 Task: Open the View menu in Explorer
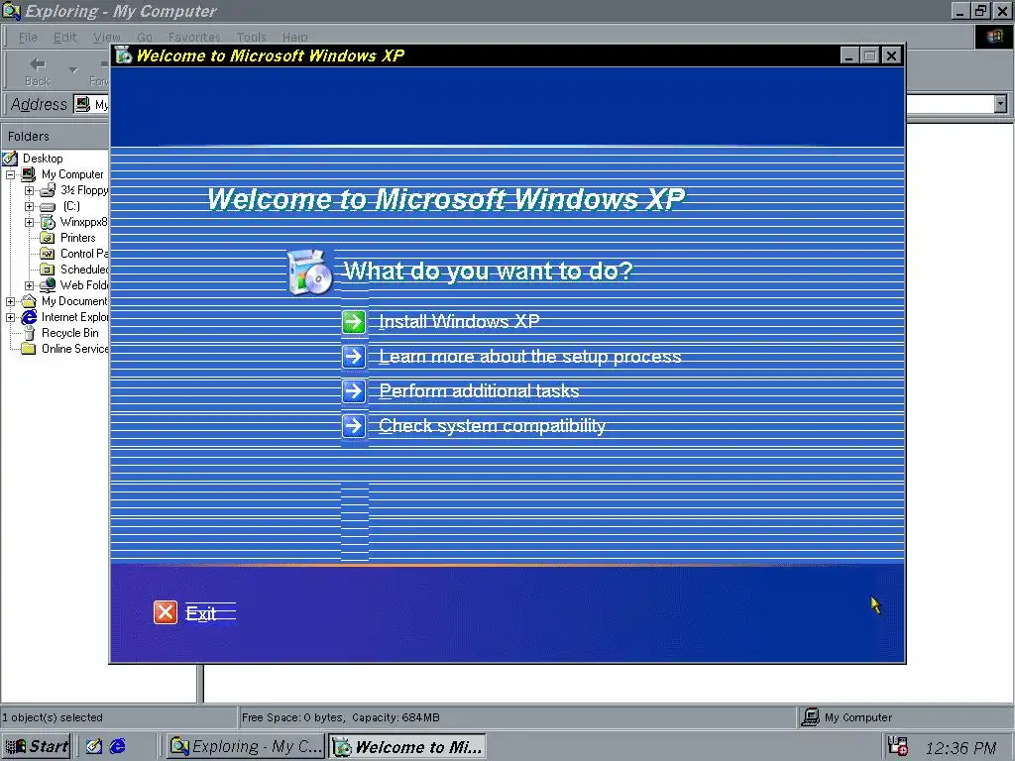pyautogui.click(x=107, y=37)
